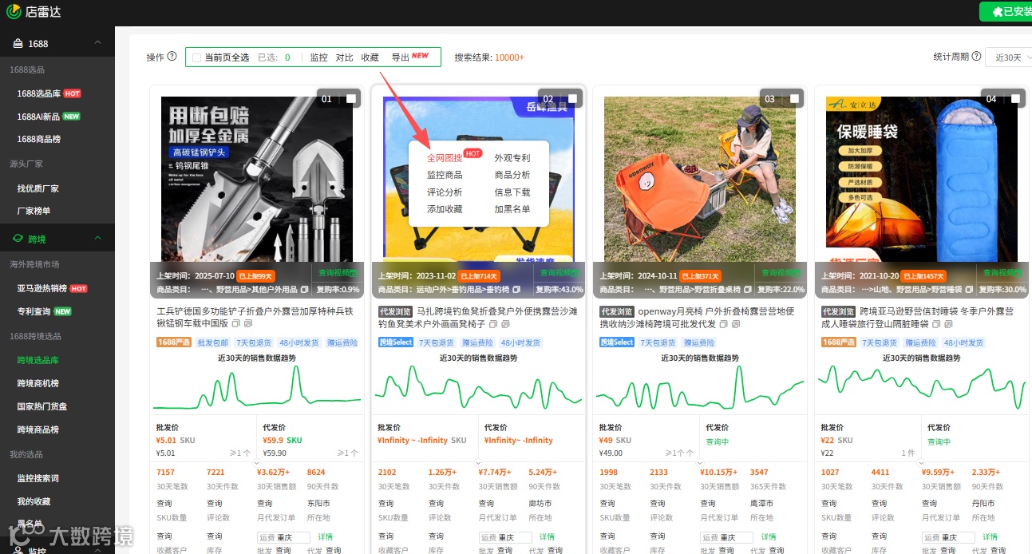Select the checkbox on product card 03
1032x554 pixels.
[793, 99]
